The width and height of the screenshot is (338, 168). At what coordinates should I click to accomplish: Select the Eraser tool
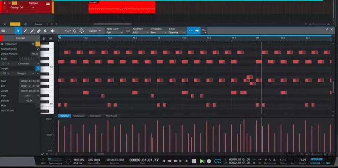39,31
